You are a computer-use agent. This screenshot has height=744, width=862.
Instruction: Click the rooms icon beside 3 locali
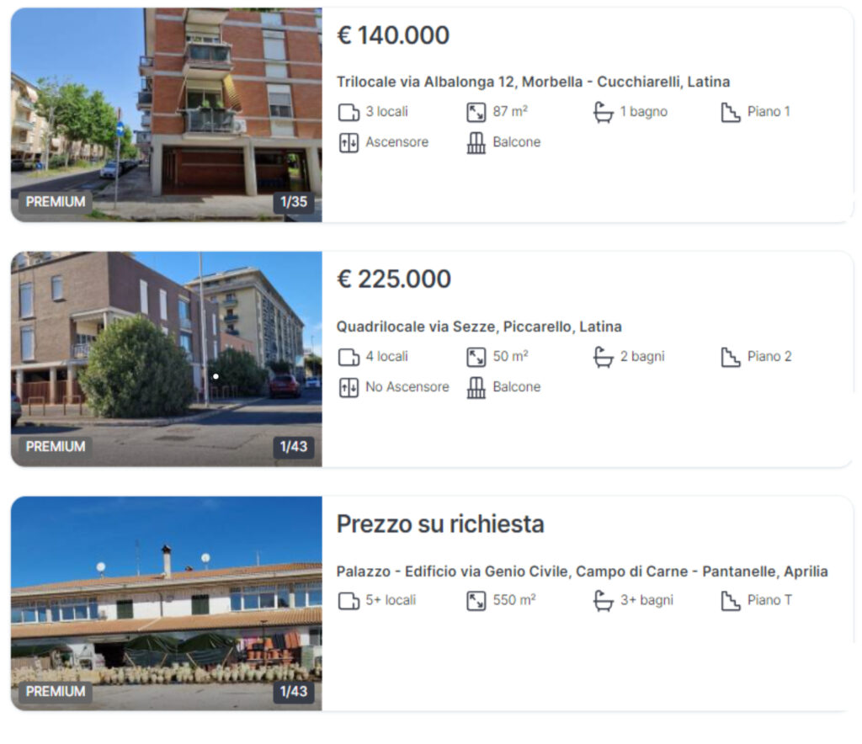point(349,112)
